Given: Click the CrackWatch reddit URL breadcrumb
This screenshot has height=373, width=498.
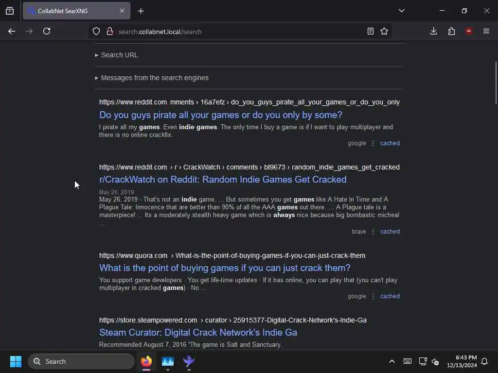Looking at the screenshot, I should [x=249, y=167].
